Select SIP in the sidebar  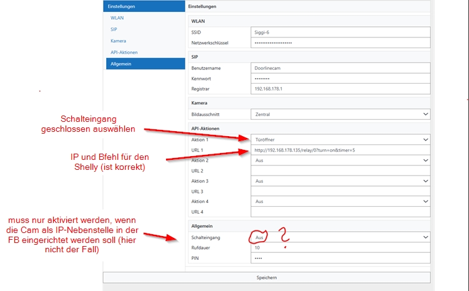pyautogui.click(x=114, y=29)
